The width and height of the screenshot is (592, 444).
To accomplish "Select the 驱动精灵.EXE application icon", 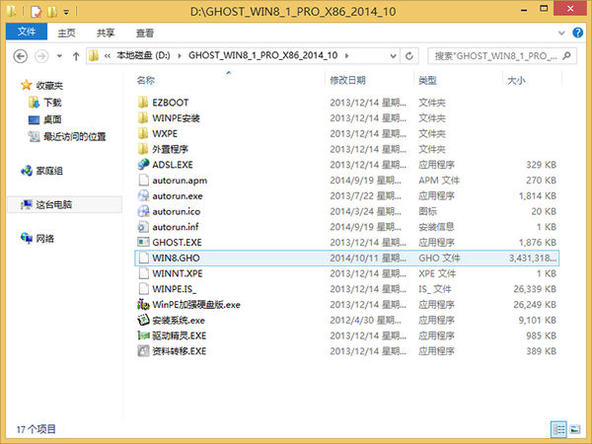I will tap(143, 335).
